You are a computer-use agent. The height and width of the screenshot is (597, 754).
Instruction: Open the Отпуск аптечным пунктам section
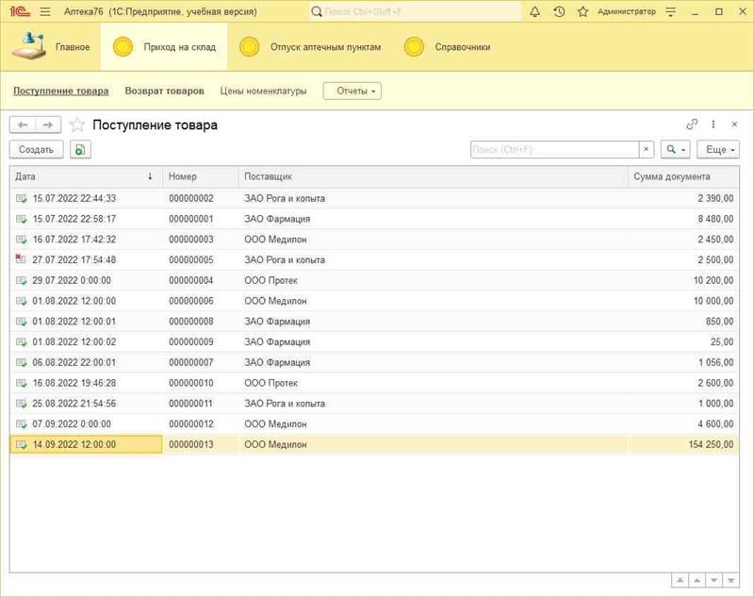310,46
